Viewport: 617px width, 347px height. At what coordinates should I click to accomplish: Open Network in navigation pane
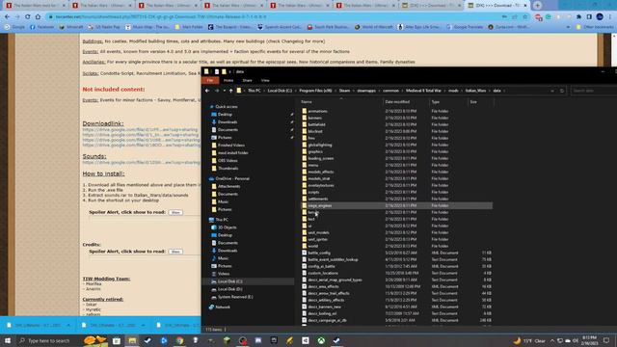[223, 307]
